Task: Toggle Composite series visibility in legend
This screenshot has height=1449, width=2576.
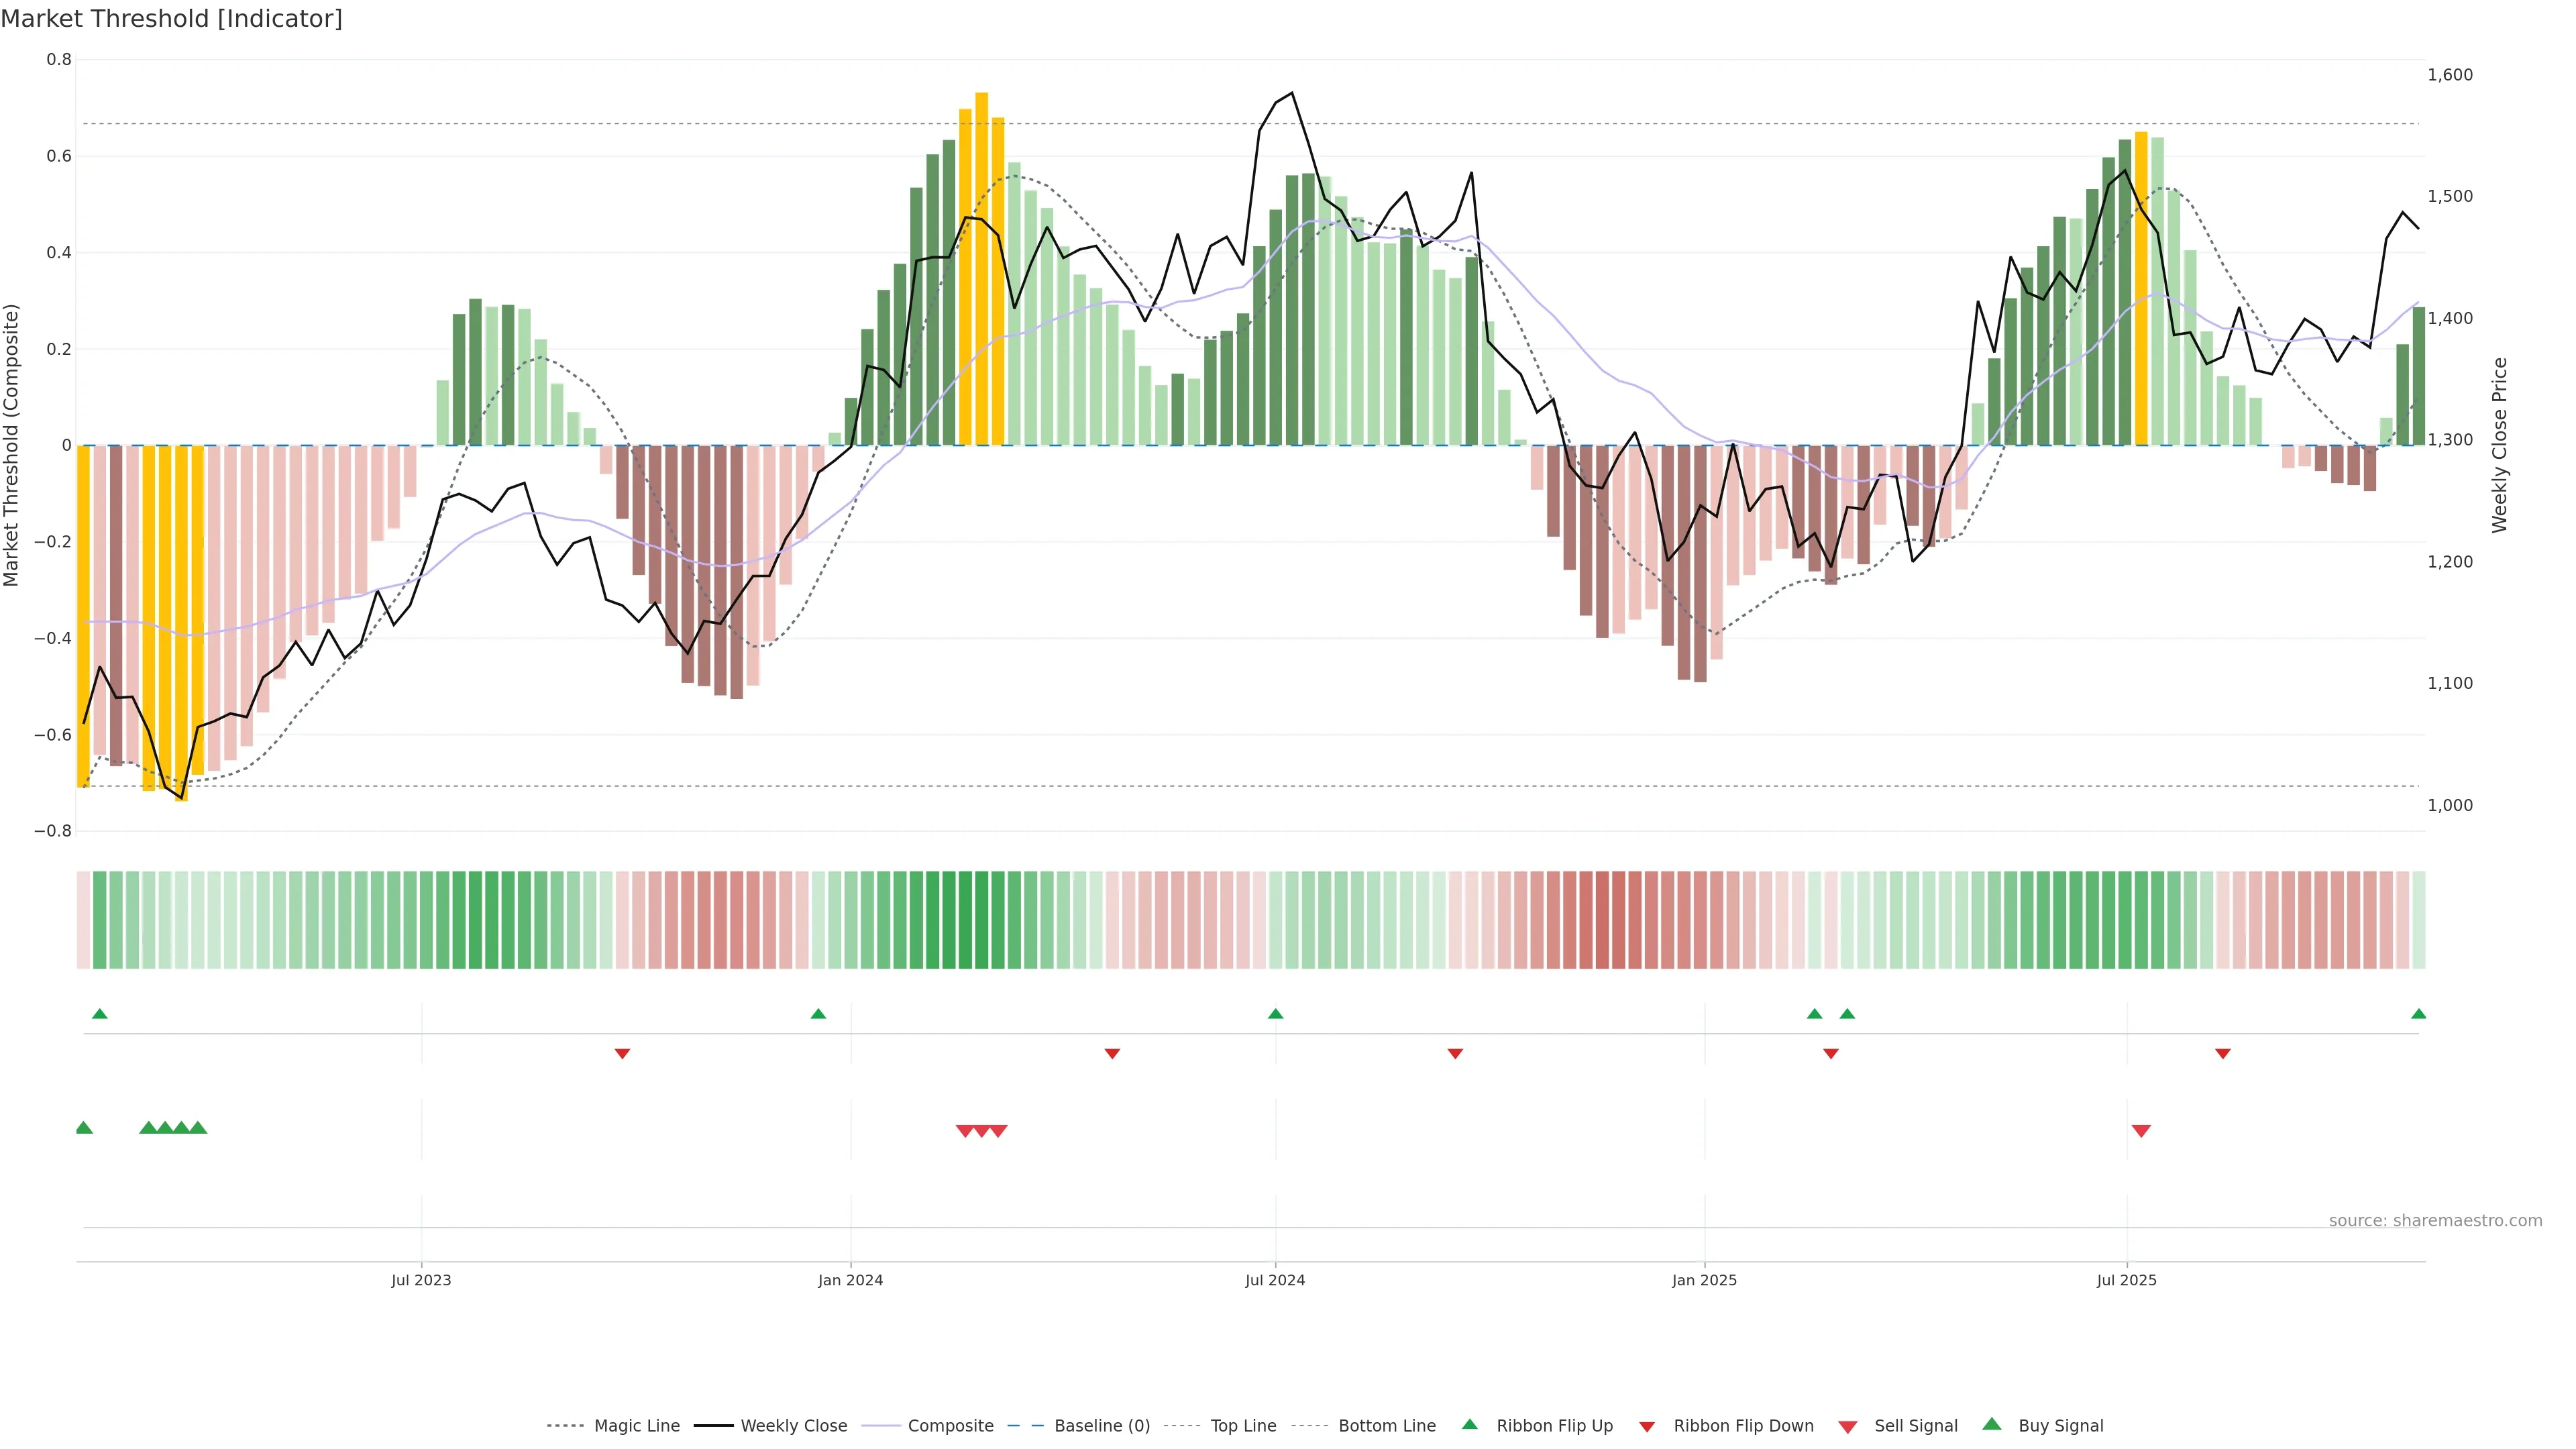Action: 950,1426
